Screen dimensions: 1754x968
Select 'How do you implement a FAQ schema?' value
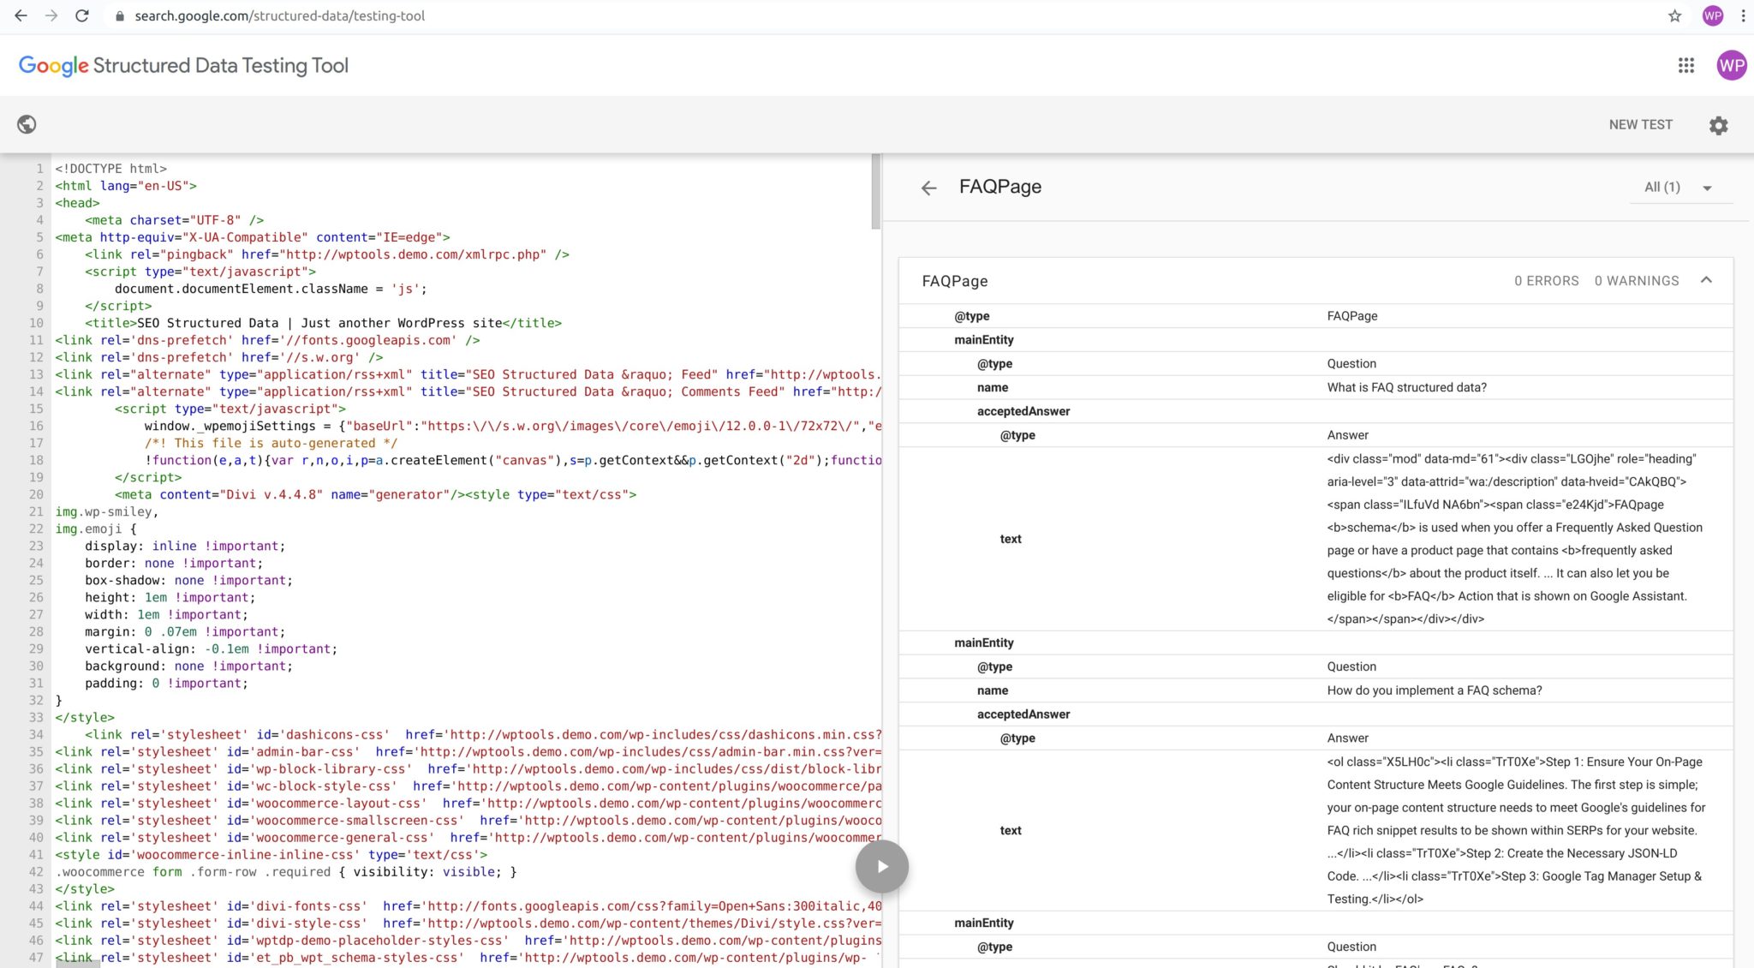(x=1435, y=690)
